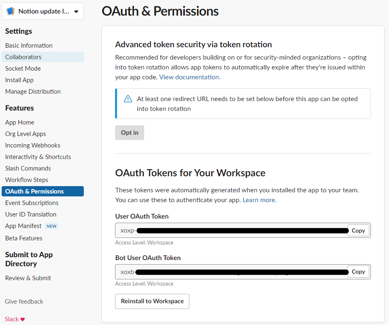
Task: Open the app selector dropdown arrow
Action: coord(76,12)
